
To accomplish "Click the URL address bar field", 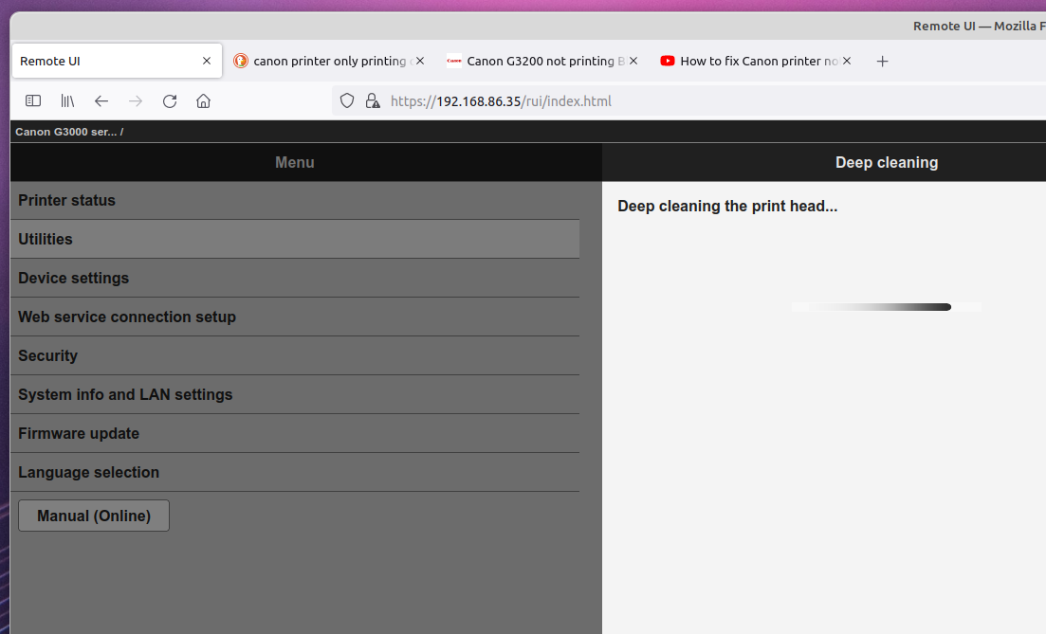I will (x=664, y=100).
